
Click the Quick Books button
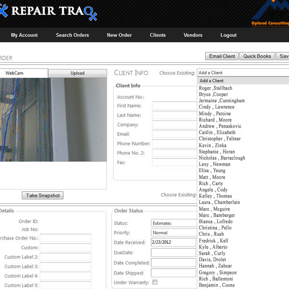tap(257, 56)
